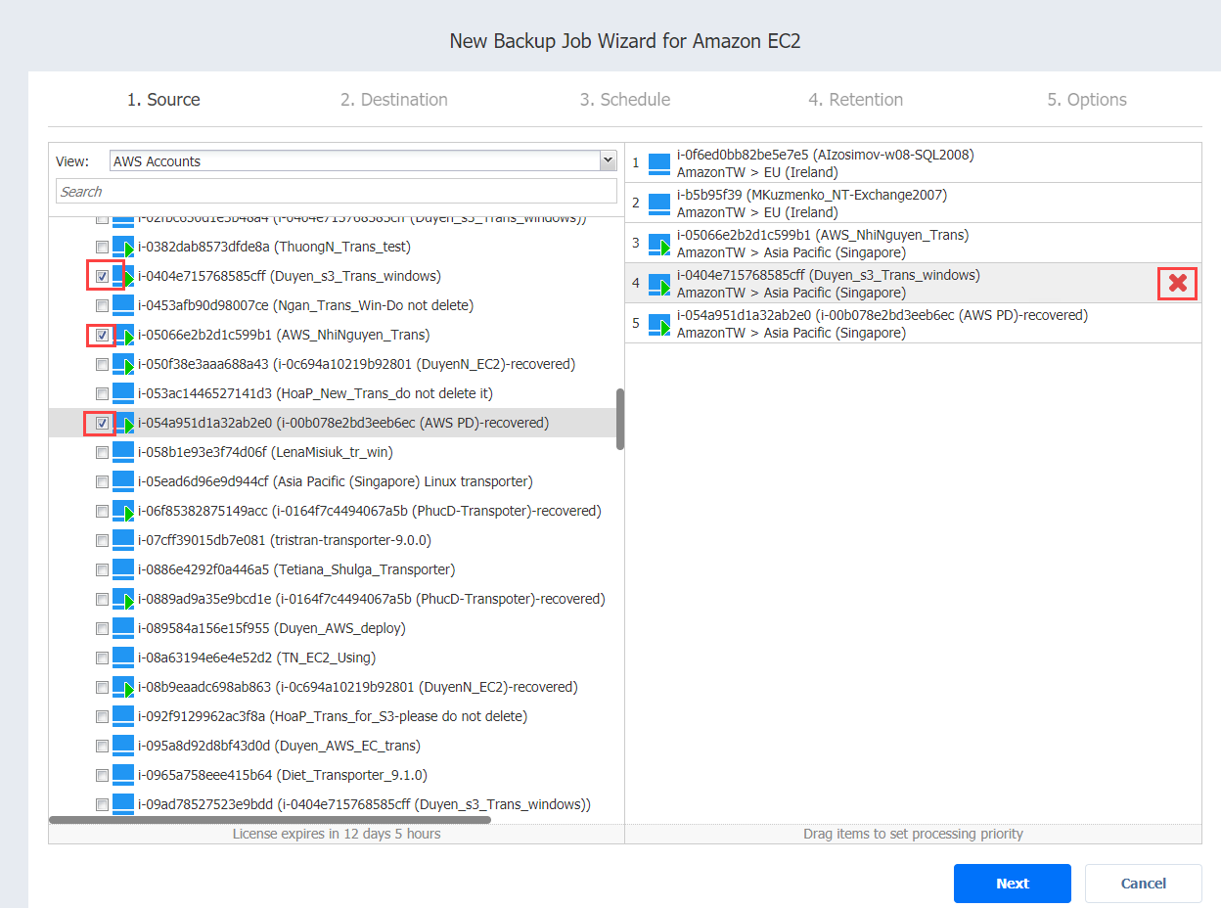1221x908 pixels.
Task: Check the LenaMisiuk_tr_win checkbox
Action: [102, 452]
